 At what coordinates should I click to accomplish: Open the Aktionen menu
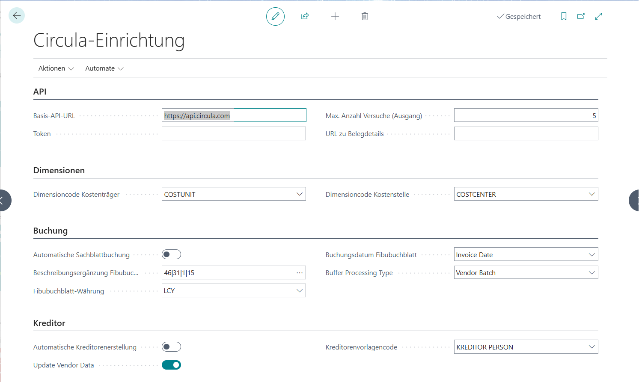pyautogui.click(x=56, y=68)
